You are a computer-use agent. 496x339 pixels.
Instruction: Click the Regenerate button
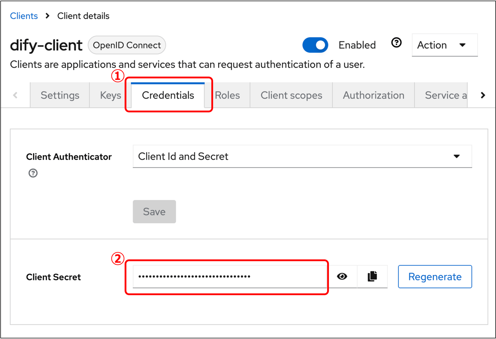click(435, 277)
